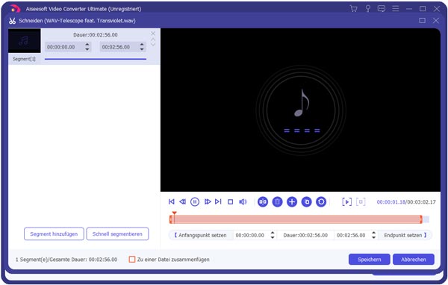Stop playback with the square stop icon
Screen dimensions: 448x285
(x=230, y=202)
